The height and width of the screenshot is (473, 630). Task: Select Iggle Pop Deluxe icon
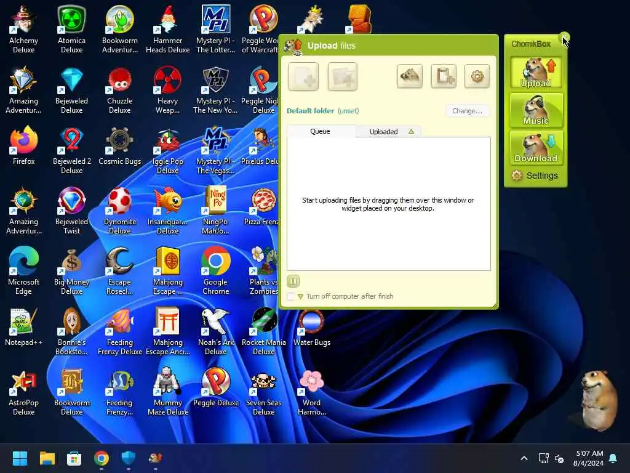167,150
